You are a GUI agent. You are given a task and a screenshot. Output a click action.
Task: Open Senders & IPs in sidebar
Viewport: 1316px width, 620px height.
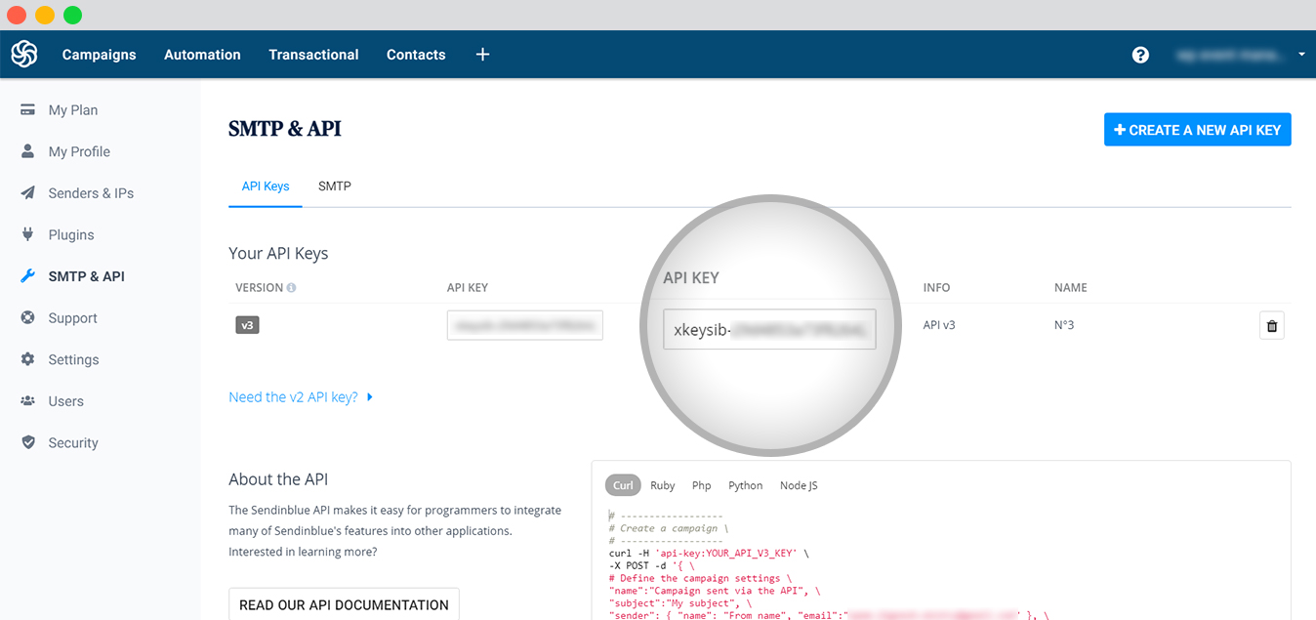pos(91,193)
